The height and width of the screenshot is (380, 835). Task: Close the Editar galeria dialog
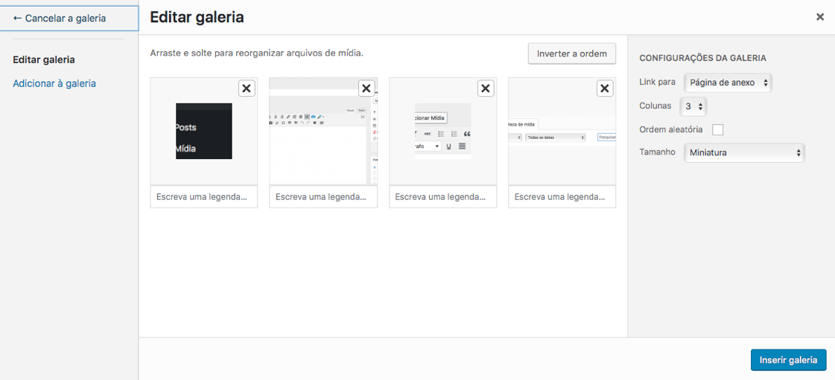click(819, 17)
